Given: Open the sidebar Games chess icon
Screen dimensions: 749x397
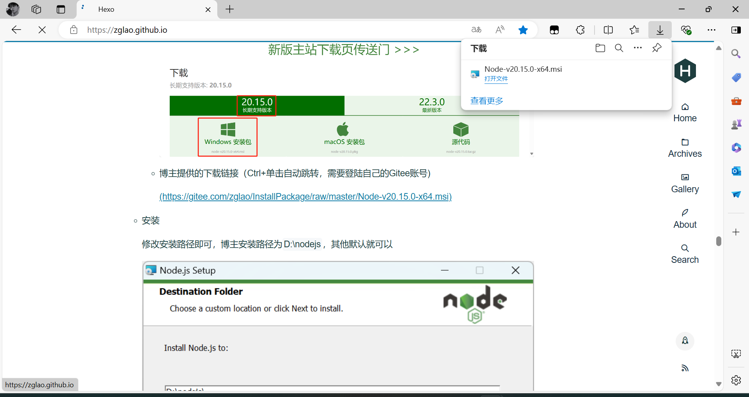Looking at the screenshot, I should pos(736,124).
